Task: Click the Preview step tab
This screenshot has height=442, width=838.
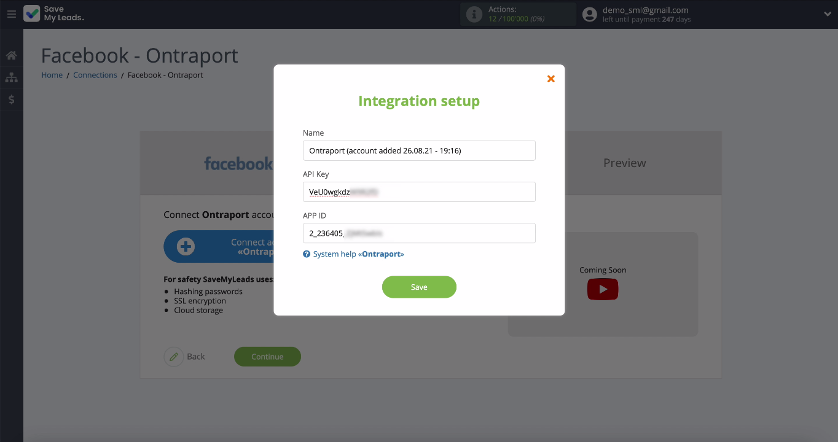Action: [x=624, y=163]
